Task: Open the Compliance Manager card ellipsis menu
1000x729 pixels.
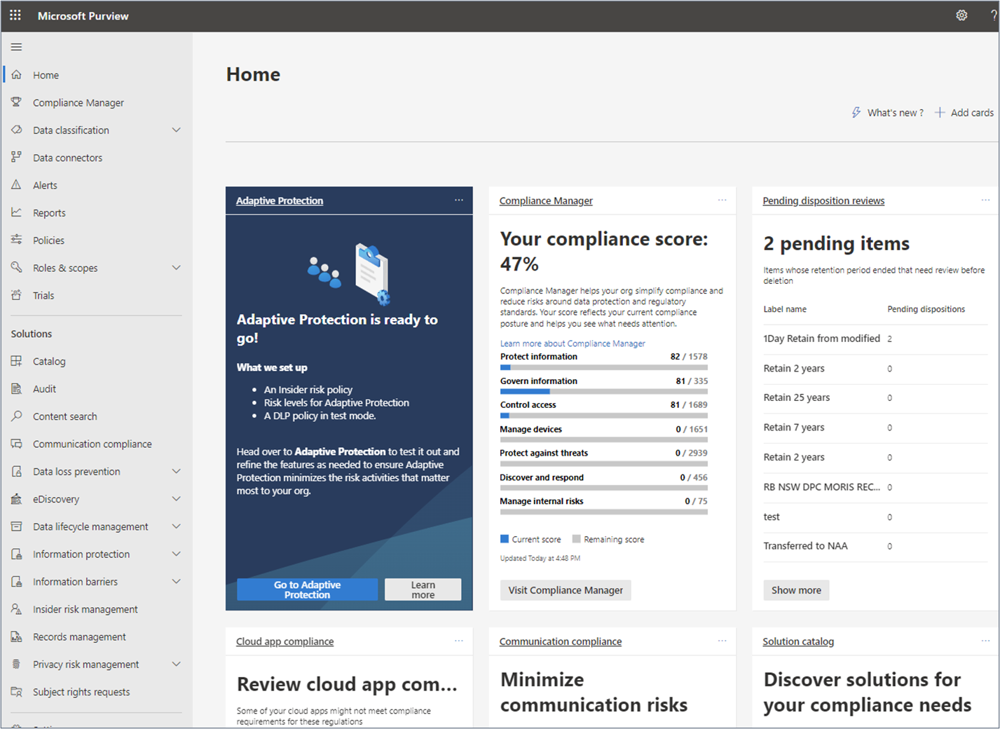Action: (722, 200)
